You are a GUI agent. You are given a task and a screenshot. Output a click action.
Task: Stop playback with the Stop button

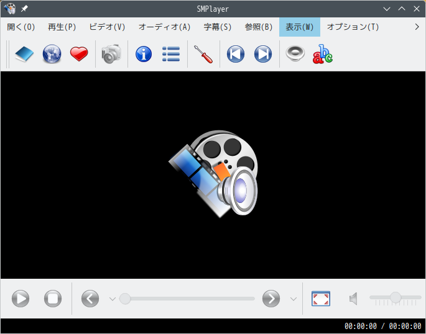tap(53, 299)
